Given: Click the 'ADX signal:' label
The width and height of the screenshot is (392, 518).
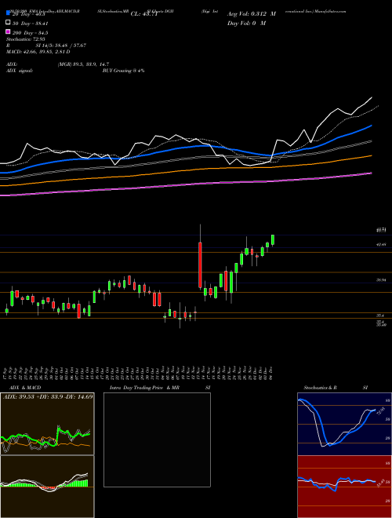Looking at the screenshot, I should pyautogui.click(x=19, y=71).
